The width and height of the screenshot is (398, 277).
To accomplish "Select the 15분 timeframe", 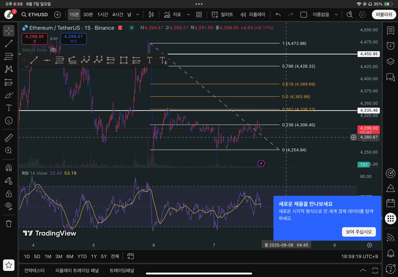I will pyautogui.click(x=74, y=15).
